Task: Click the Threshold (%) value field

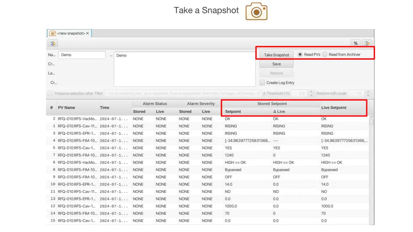Action: pyautogui.click(x=300, y=93)
